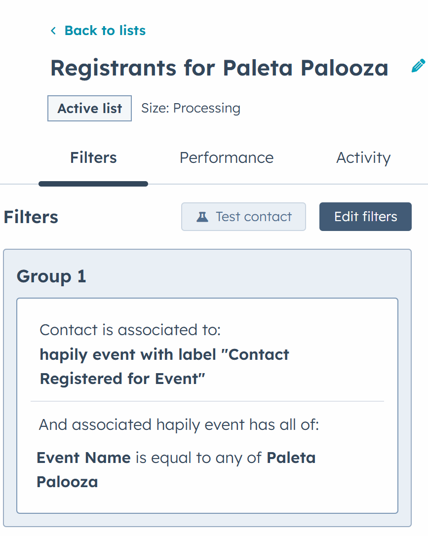Switch to the Performance tab

click(226, 157)
